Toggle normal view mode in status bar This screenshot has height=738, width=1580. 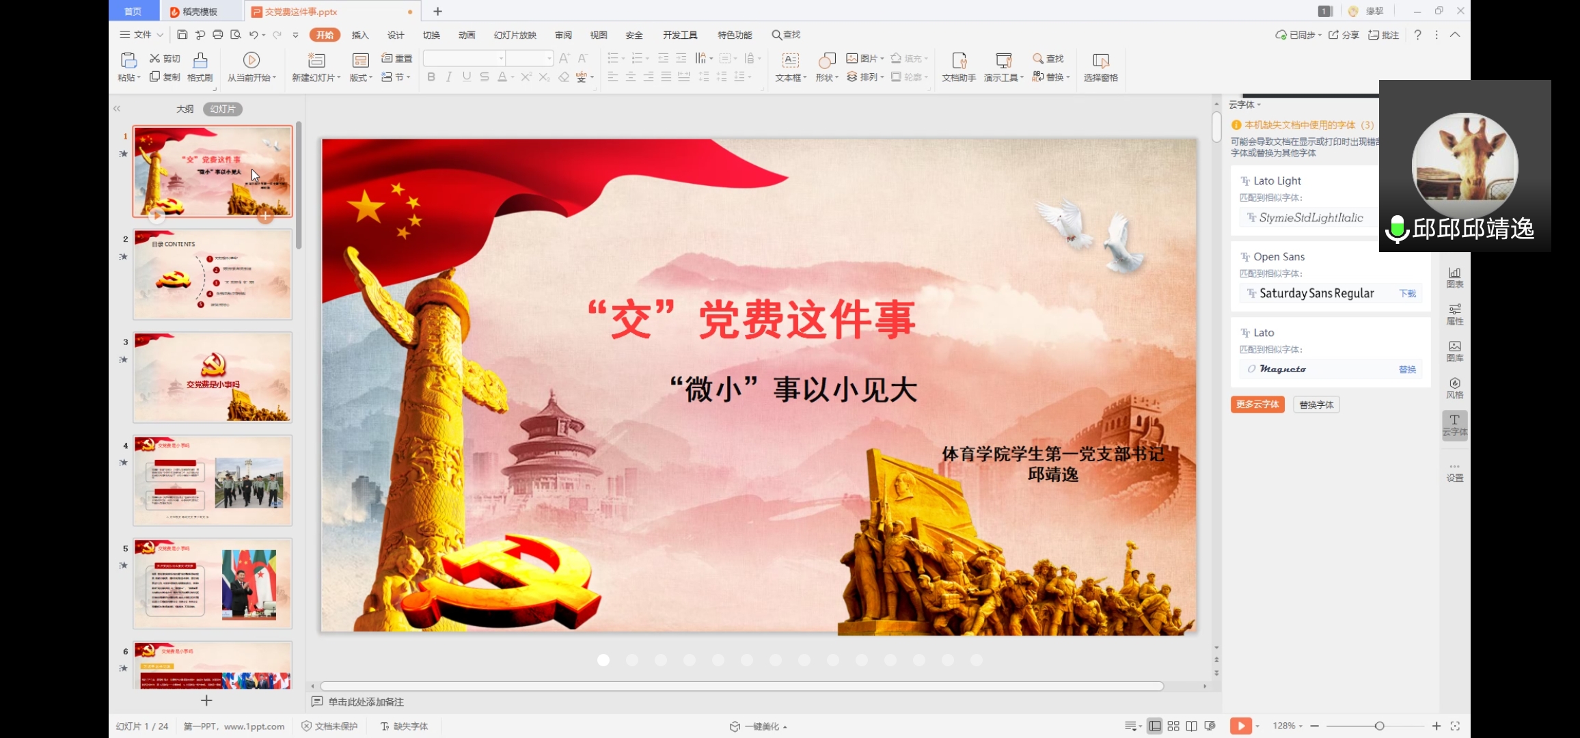(x=1155, y=726)
